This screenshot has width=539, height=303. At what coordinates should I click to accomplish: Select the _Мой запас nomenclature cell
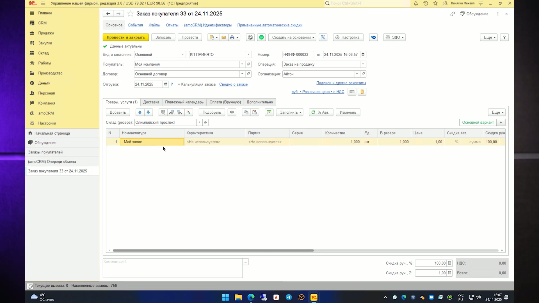pos(152,142)
